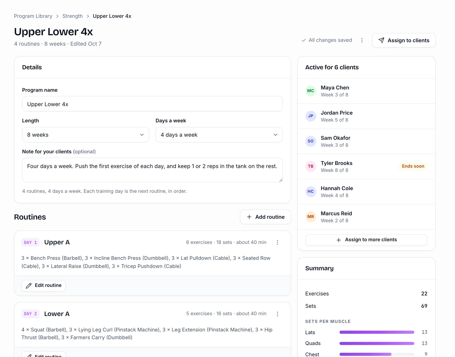The width and height of the screenshot is (455, 357).
Task: Focus the Note for your clients textarea
Action: click(152, 170)
